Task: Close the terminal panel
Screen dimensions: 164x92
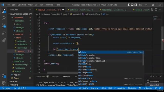Action: [x=161, y=76]
